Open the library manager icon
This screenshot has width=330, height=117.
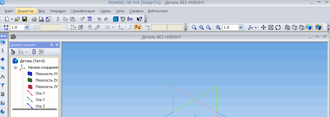coord(116,19)
